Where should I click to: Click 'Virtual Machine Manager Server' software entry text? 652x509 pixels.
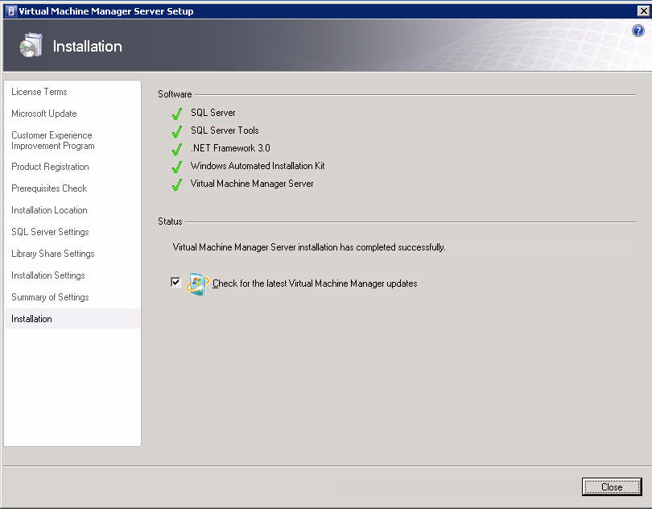coord(252,184)
